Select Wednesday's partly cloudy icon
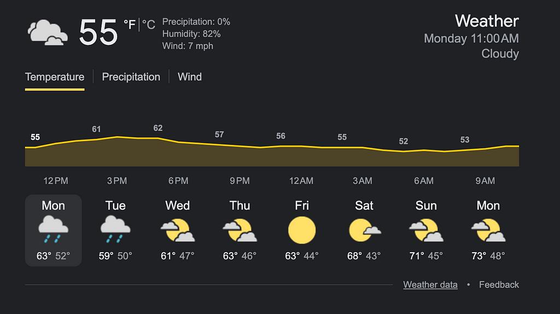 178,230
